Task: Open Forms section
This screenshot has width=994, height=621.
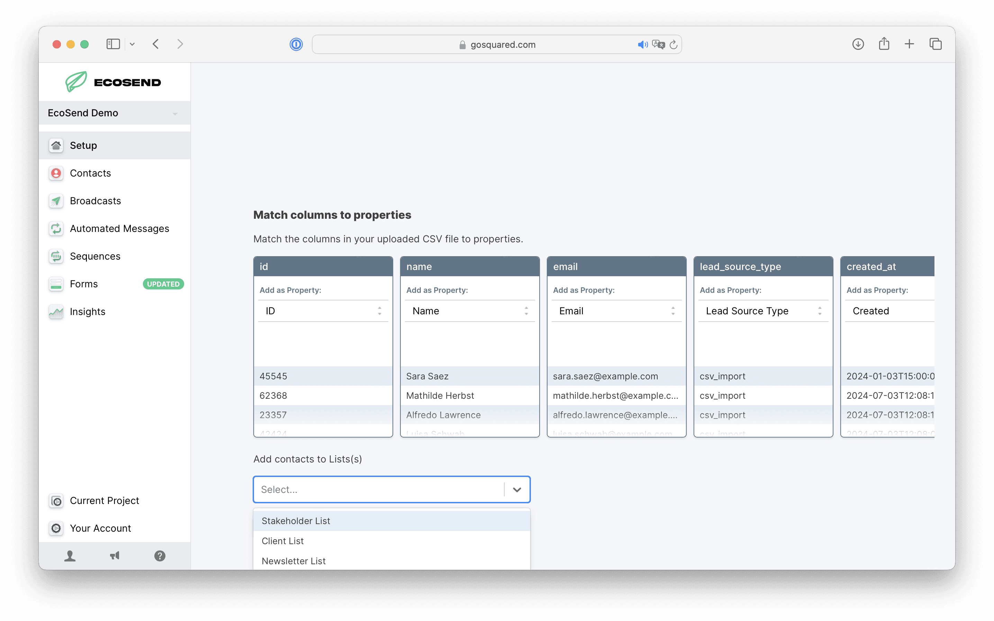Action: (115, 284)
